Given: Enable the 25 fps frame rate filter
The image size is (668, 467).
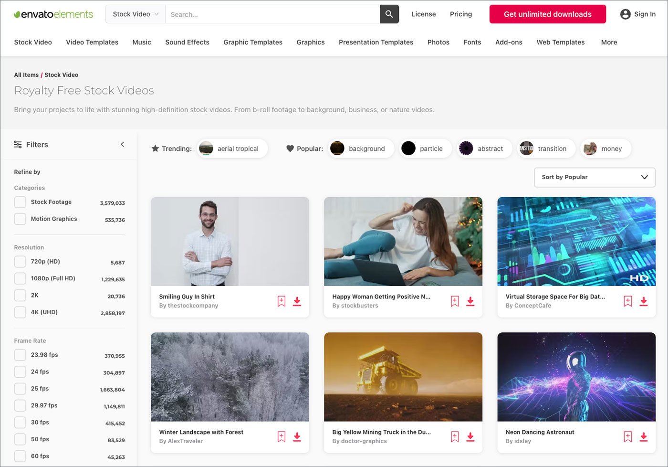Looking at the screenshot, I should [x=20, y=388].
